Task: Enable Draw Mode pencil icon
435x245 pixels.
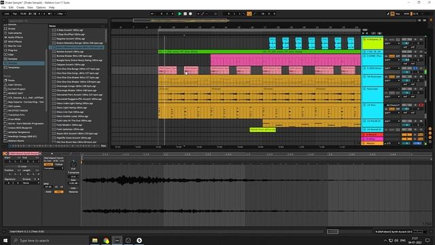Action: tap(388, 14)
